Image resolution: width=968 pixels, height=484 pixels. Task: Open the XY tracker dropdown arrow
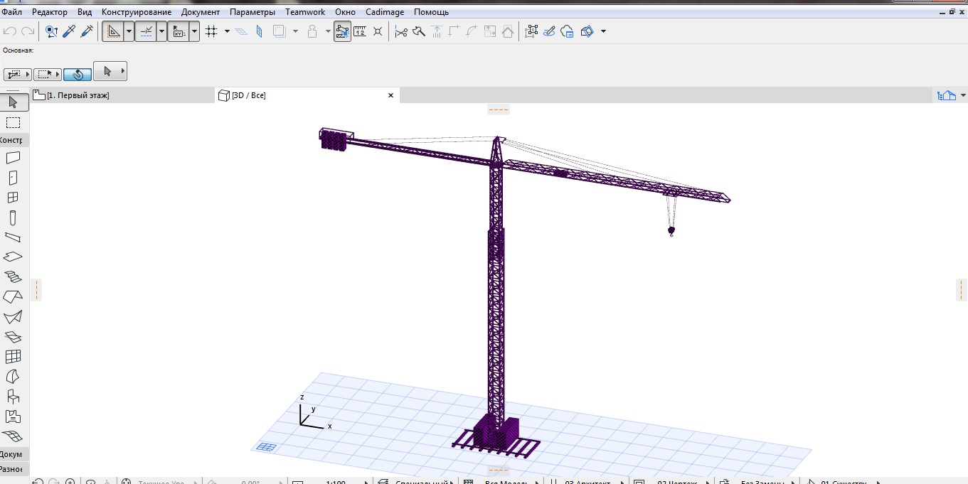pos(194,31)
